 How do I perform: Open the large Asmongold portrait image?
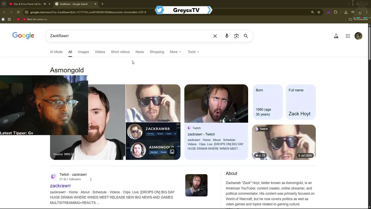tap(106, 122)
